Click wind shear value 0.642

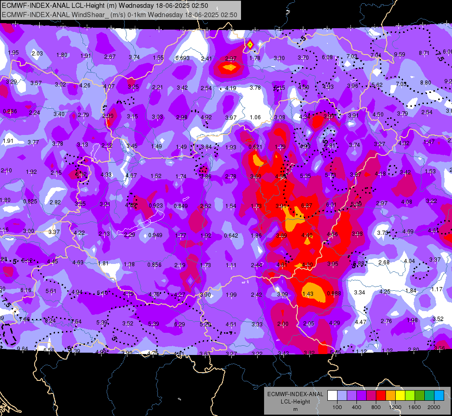231,236
